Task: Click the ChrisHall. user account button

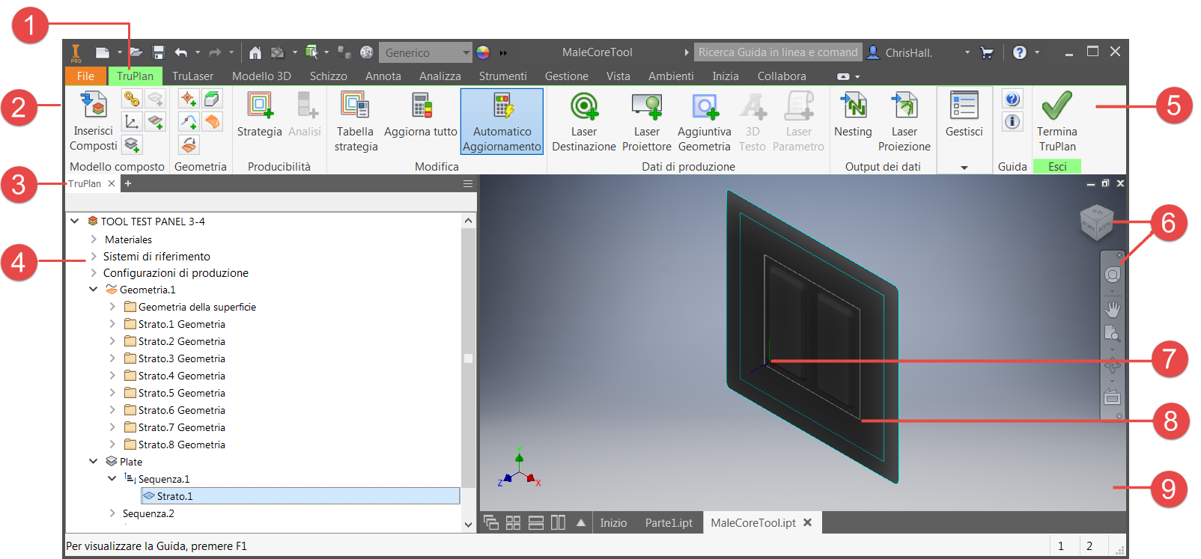Action: pyautogui.click(x=900, y=52)
